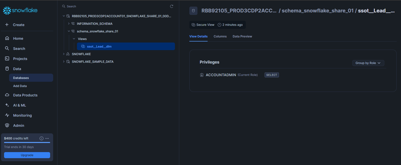Image resolution: width=401 pixels, height=165 pixels.
Task: Click the ACCOUNTADMIN role name
Action: click(221, 75)
